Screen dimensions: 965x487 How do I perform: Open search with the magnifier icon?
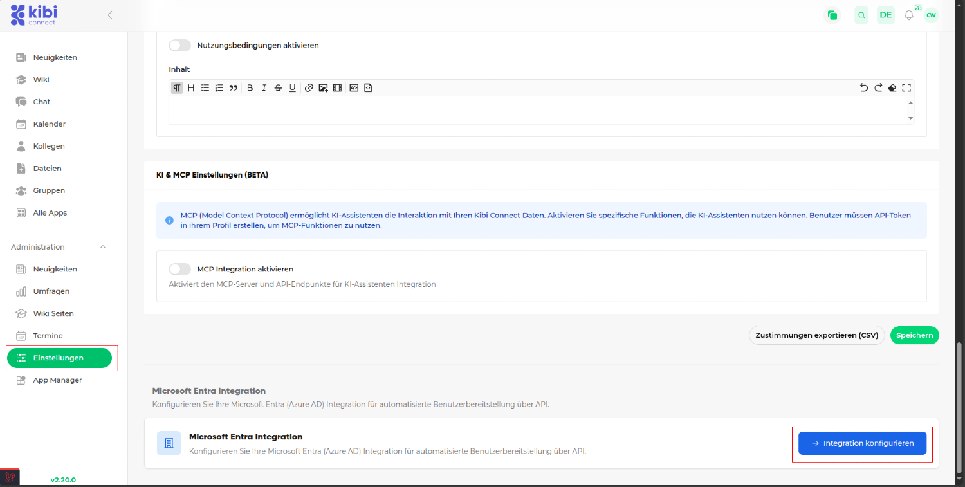861,15
